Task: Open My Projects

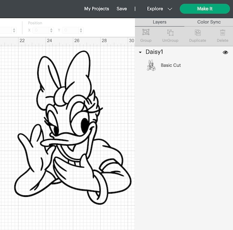Action: coord(96,9)
